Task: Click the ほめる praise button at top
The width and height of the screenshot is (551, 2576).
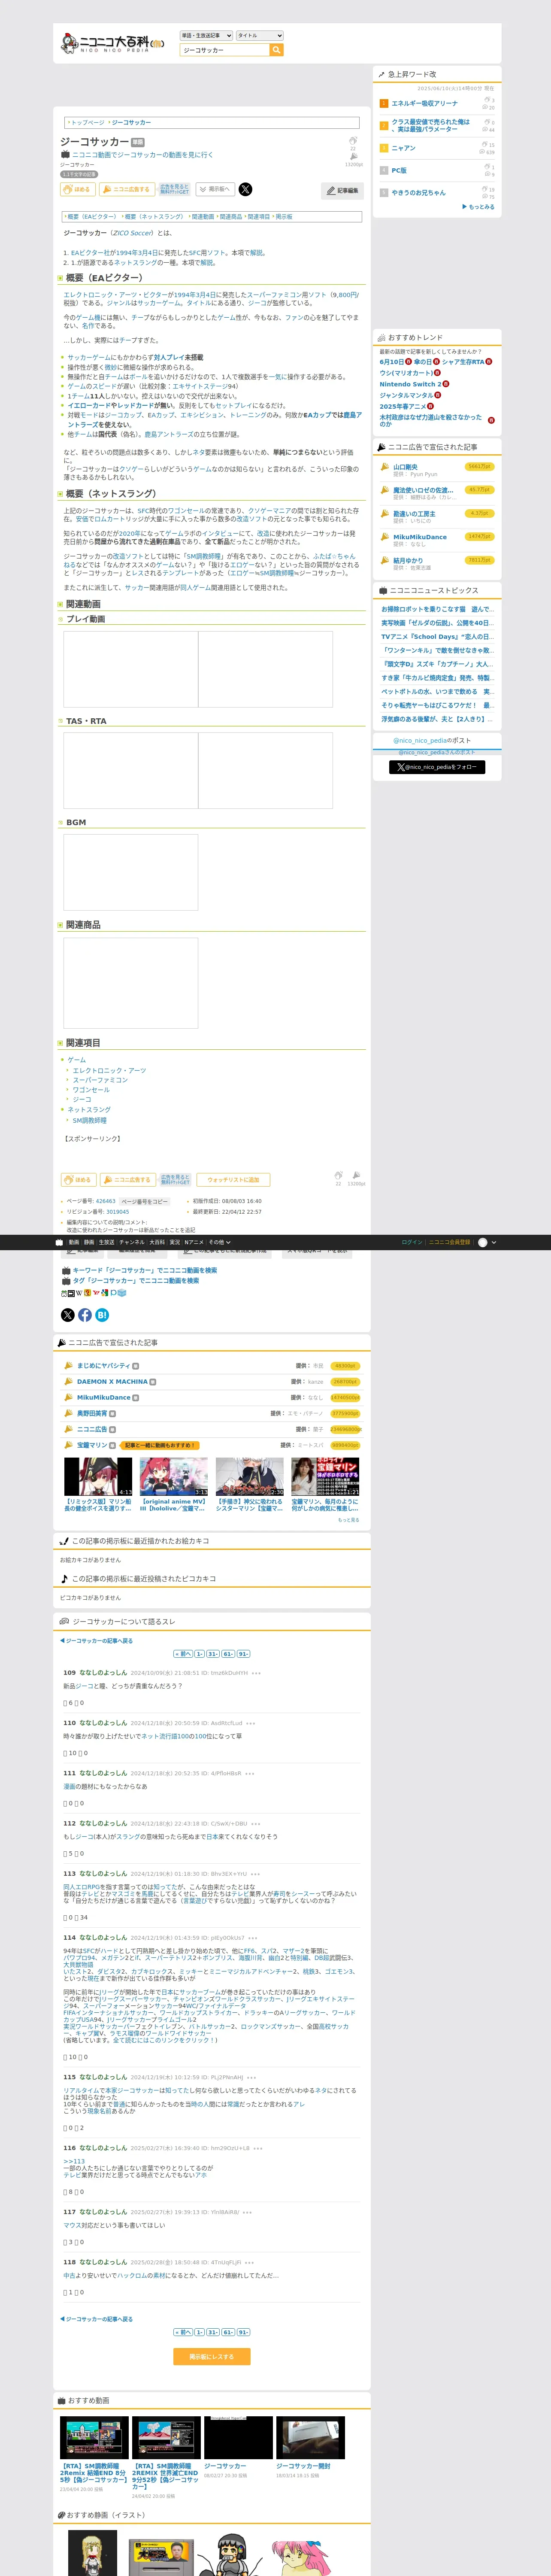Action: point(78,189)
